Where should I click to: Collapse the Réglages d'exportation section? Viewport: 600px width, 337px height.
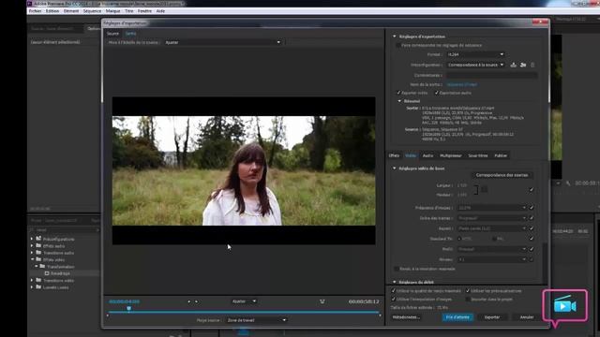[x=394, y=37]
